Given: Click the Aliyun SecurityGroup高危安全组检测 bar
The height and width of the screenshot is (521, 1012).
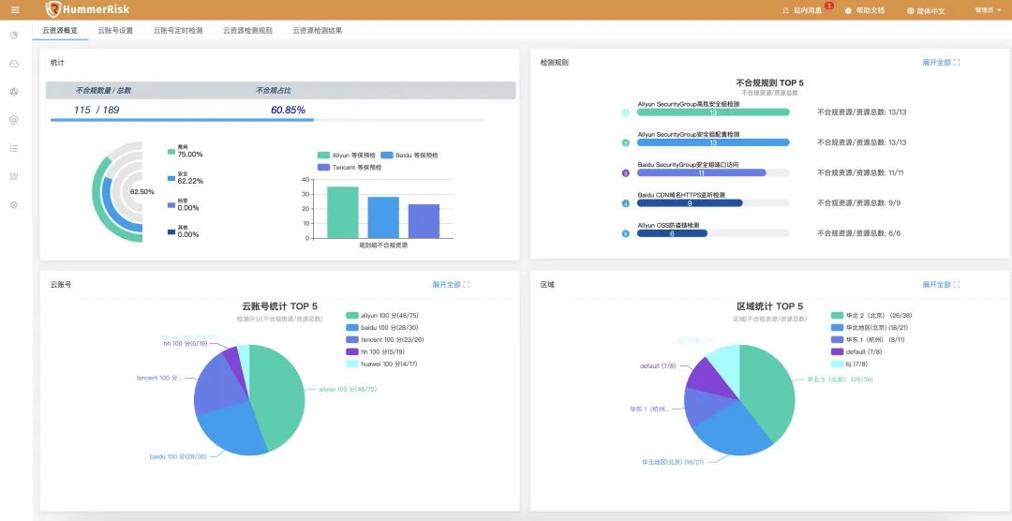Looking at the screenshot, I should point(713,112).
